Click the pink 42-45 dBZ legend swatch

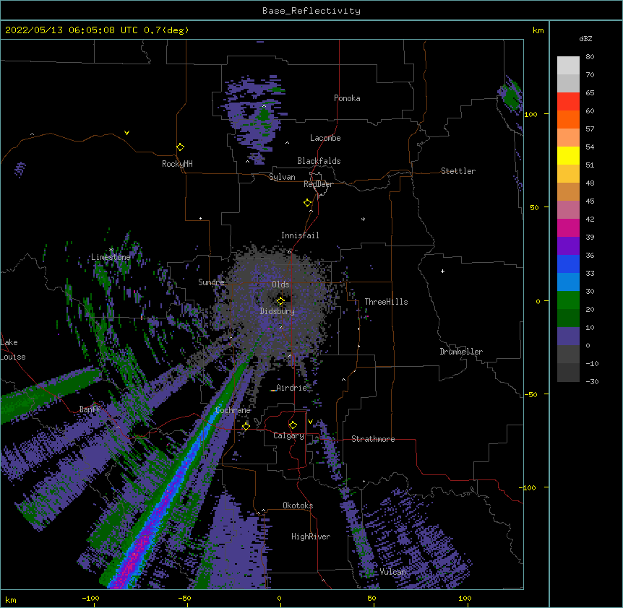pyautogui.click(x=568, y=210)
